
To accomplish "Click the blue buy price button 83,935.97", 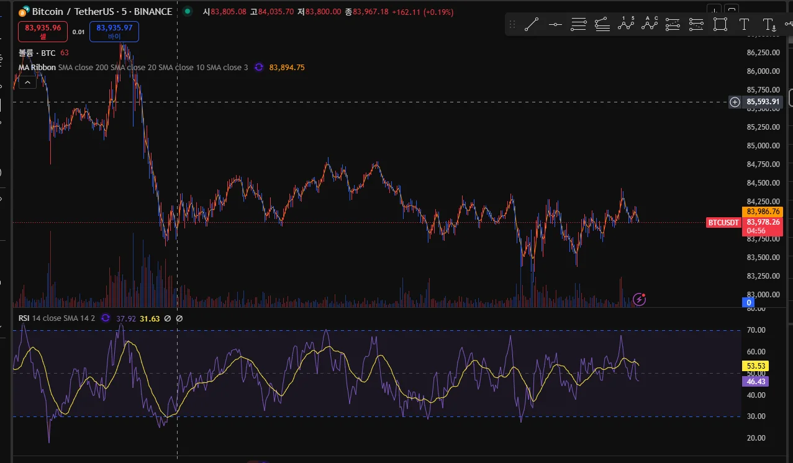I will (114, 31).
